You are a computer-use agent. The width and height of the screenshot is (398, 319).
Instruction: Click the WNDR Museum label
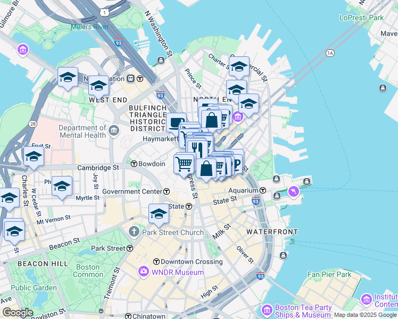tap(178, 272)
